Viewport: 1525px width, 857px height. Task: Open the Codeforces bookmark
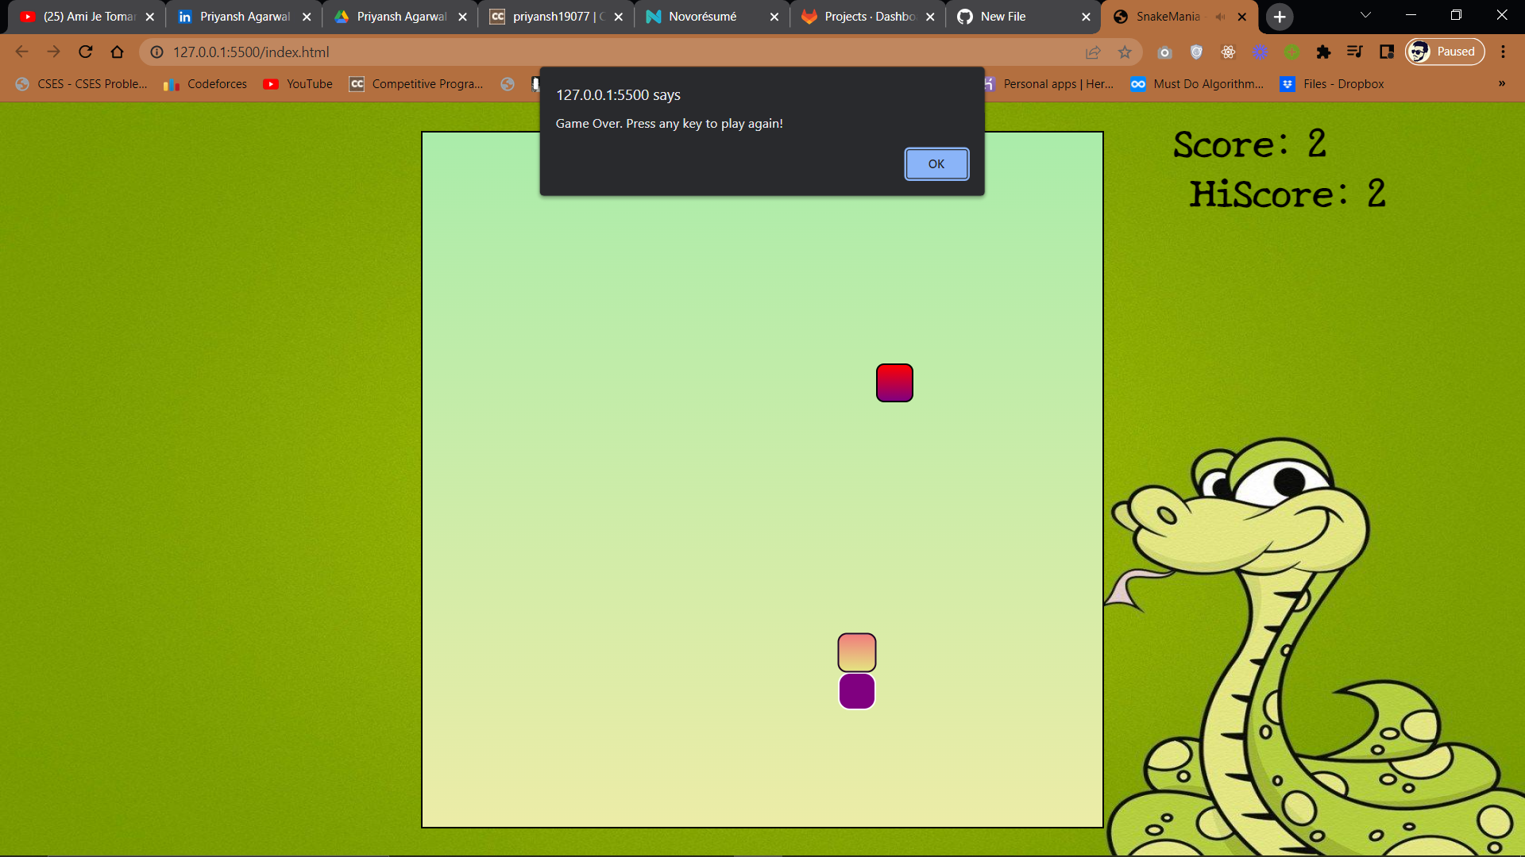click(x=206, y=84)
